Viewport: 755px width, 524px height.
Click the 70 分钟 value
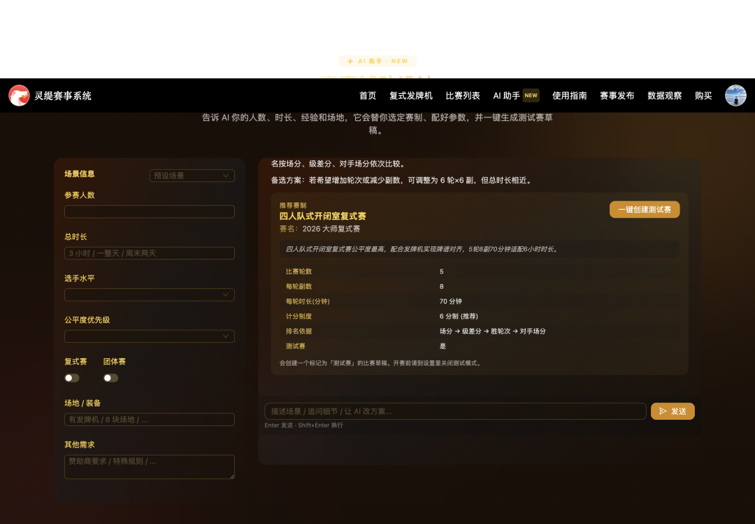click(x=450, y=302)
